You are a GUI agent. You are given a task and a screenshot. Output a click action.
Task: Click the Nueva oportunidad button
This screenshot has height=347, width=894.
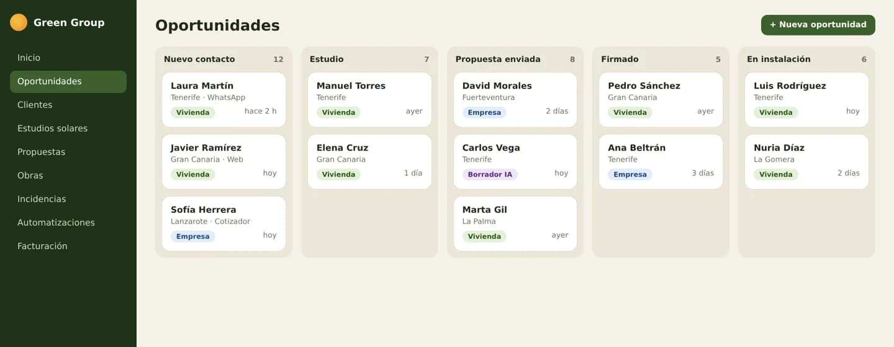point(818,25)
